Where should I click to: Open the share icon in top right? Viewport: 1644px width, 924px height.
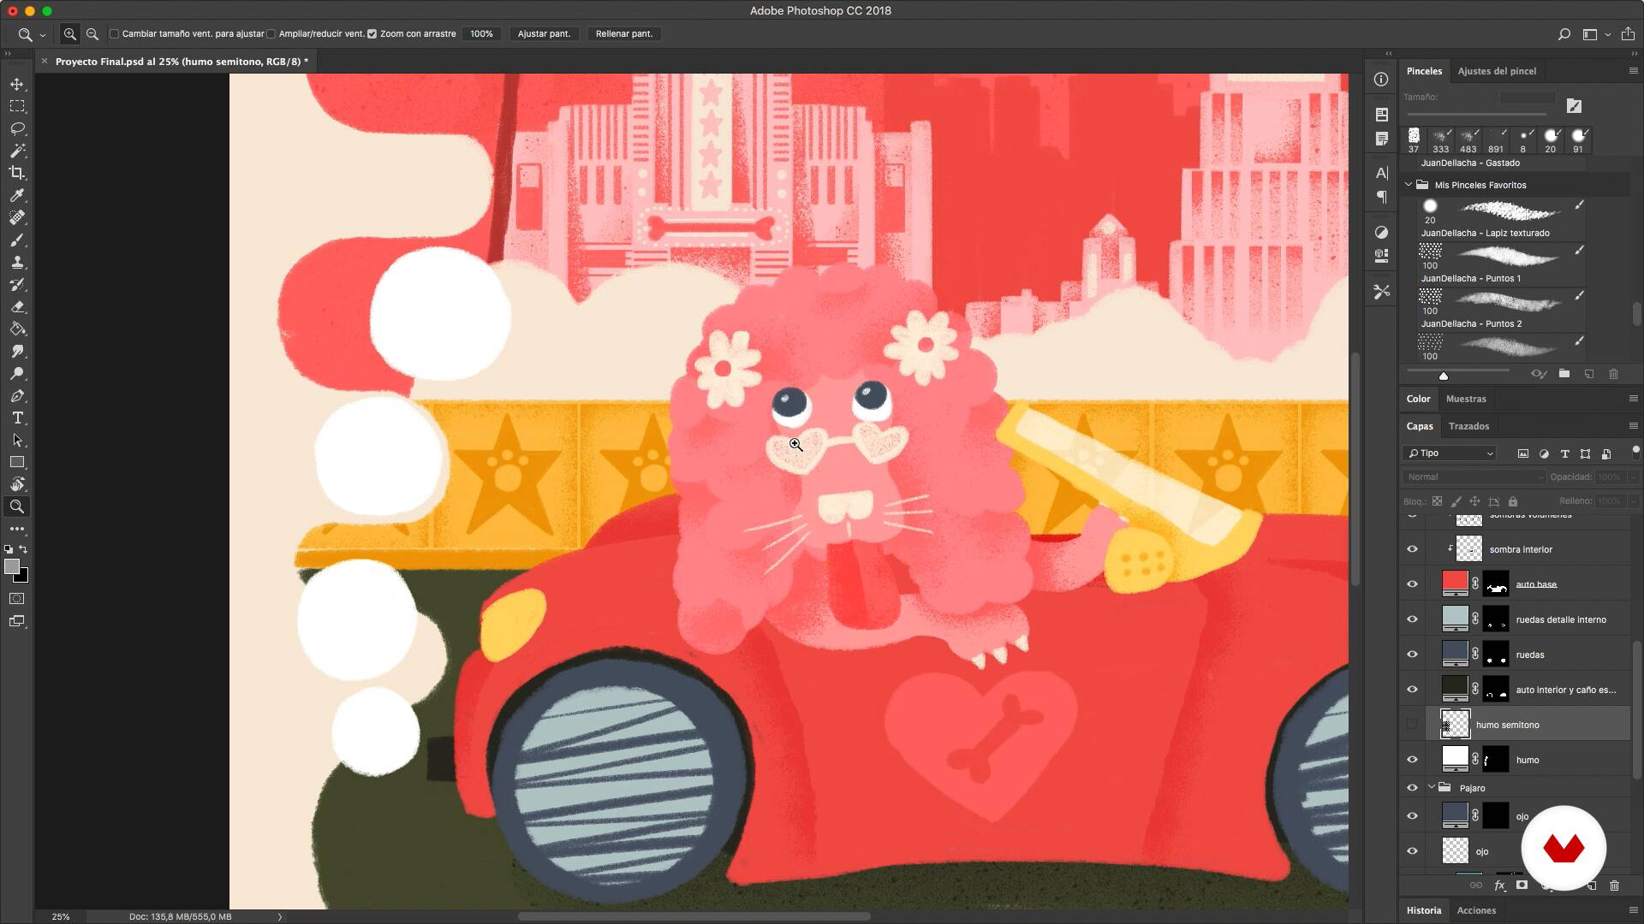tap(1628, 34)
